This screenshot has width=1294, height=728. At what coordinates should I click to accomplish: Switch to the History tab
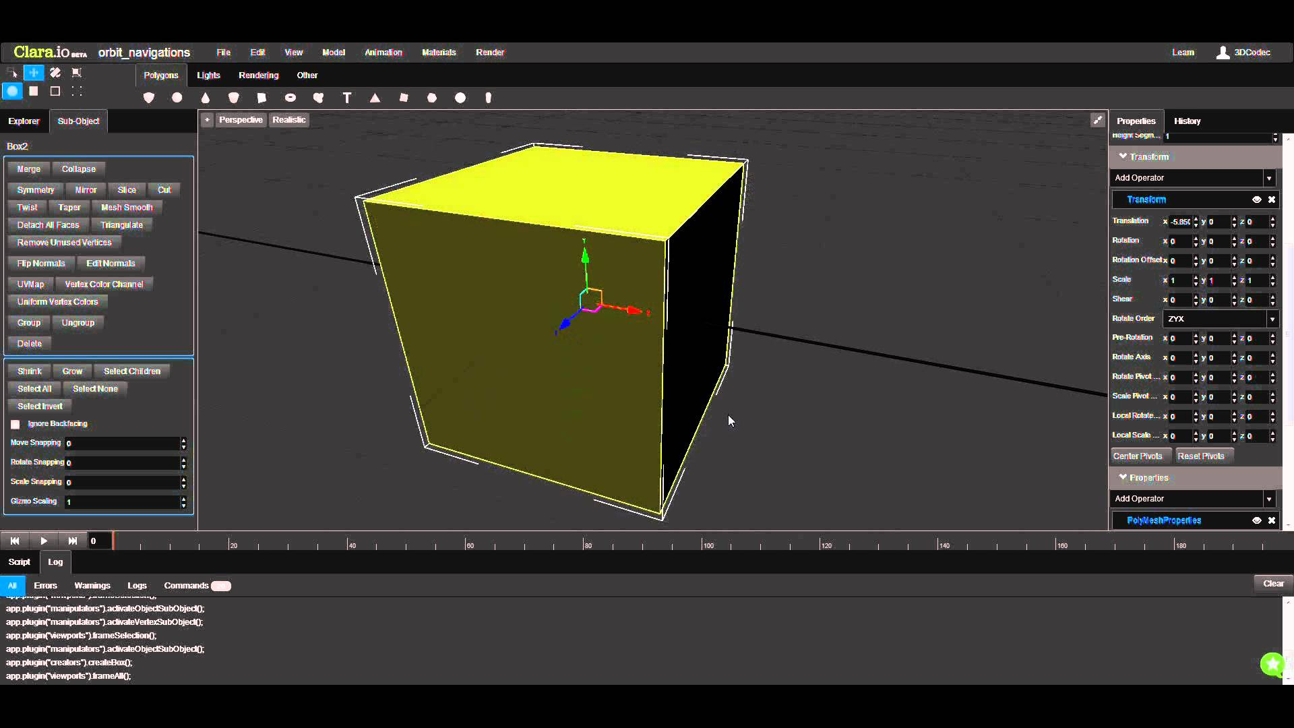coord(1187,121)
